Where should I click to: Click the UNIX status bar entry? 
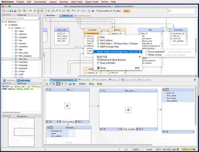click(x=136, y=149)
